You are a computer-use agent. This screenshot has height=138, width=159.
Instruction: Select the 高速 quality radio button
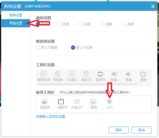click(x=81, y=24)
